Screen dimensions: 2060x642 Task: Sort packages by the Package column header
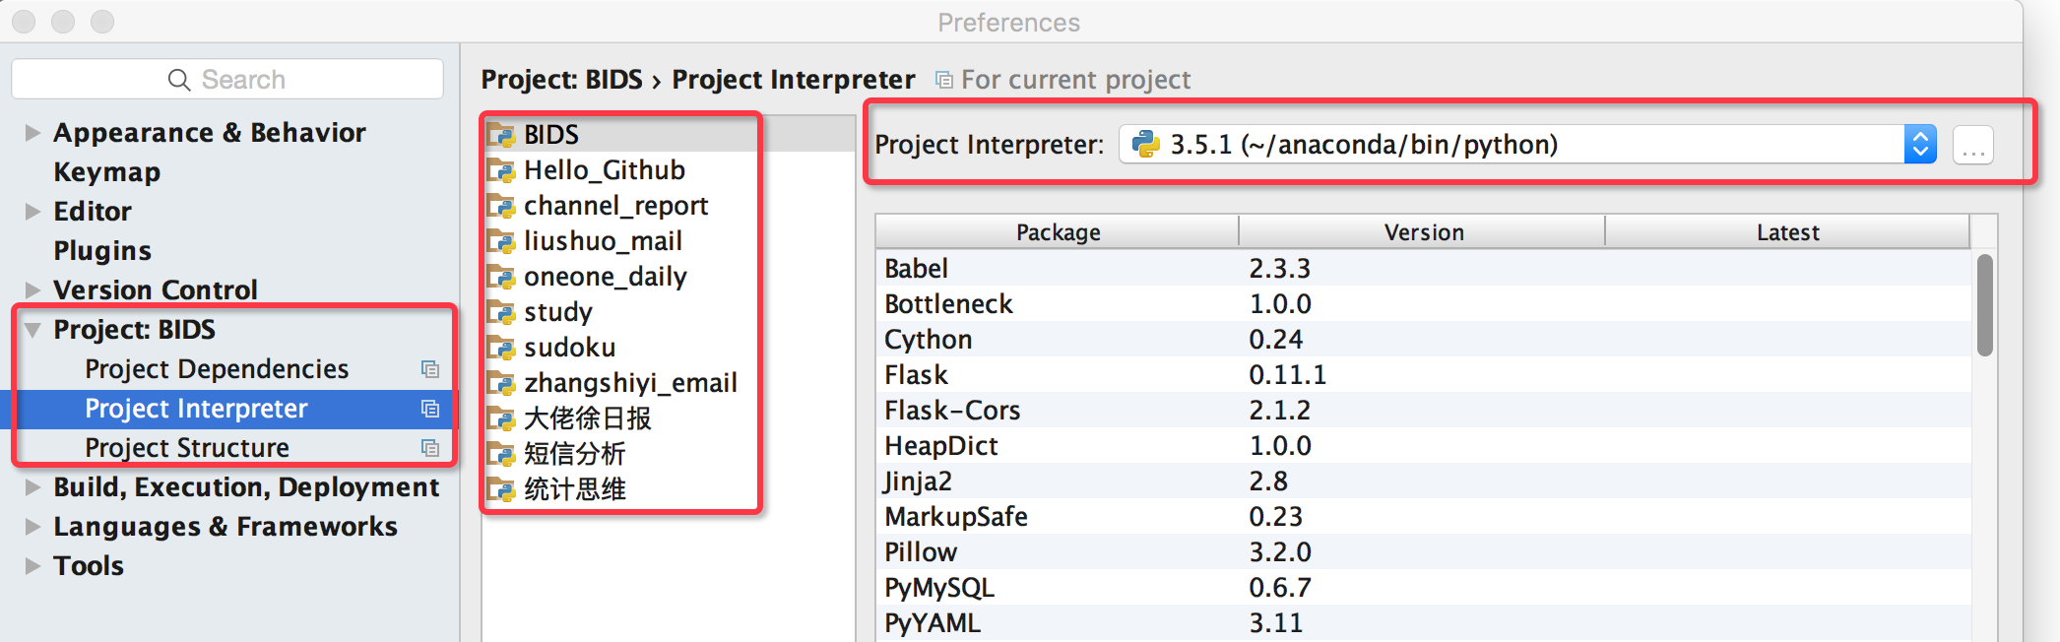click(1058, 232)
